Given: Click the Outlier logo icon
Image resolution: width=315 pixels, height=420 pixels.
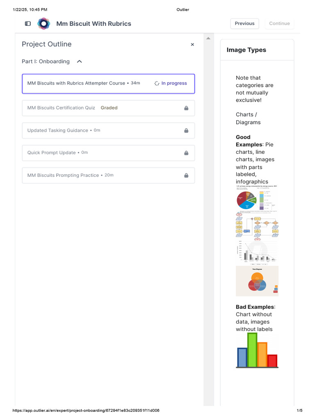Looking at the screenshot, I should [43, 24].
